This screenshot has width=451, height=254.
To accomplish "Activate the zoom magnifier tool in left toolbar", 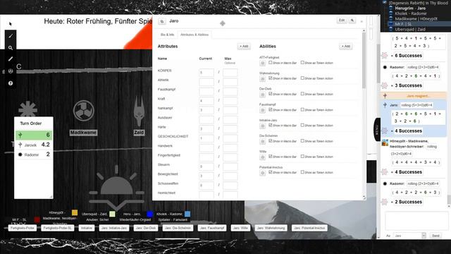I will click(11, 48).
